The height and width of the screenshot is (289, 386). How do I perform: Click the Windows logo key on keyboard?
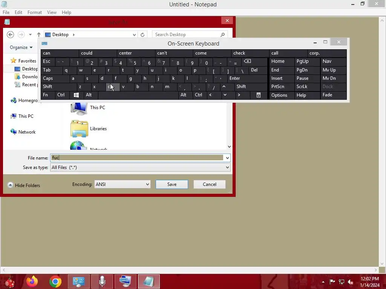76,95
